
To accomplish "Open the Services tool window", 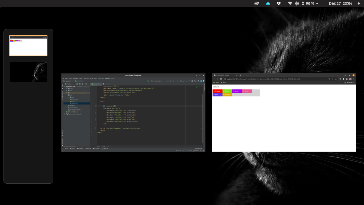I will 105,149.
